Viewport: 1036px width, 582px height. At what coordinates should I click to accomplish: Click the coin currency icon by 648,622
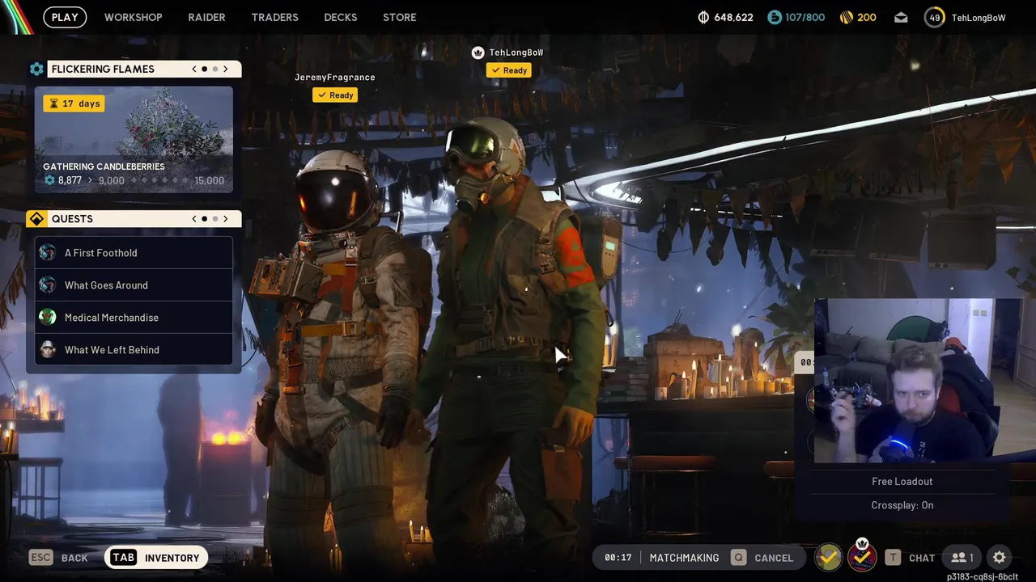click(703, 17)
